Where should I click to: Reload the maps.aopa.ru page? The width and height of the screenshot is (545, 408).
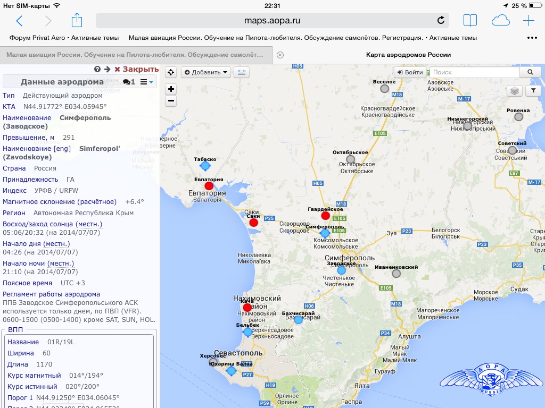tap(441, 21)
